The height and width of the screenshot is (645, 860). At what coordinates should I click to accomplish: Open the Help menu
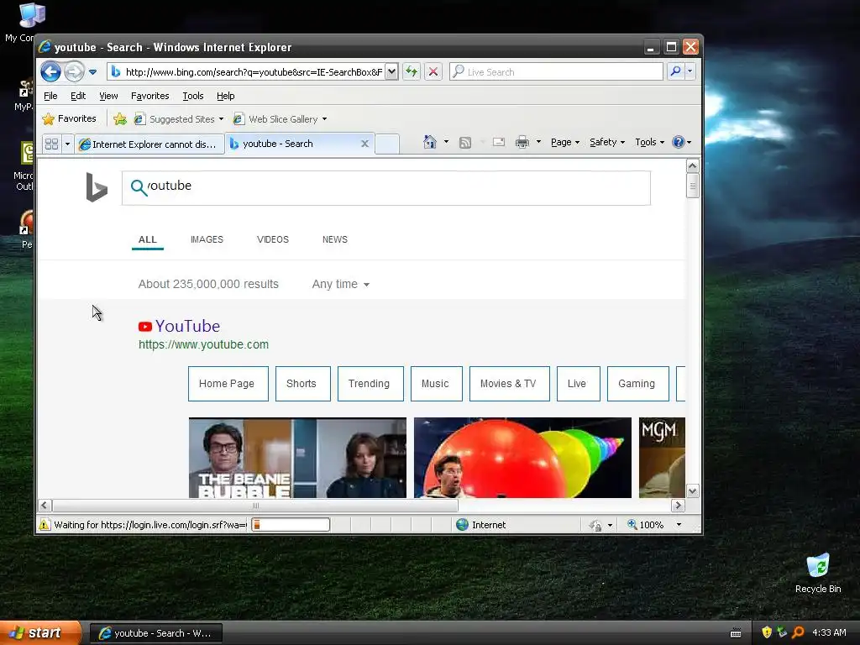click(225, 96)
